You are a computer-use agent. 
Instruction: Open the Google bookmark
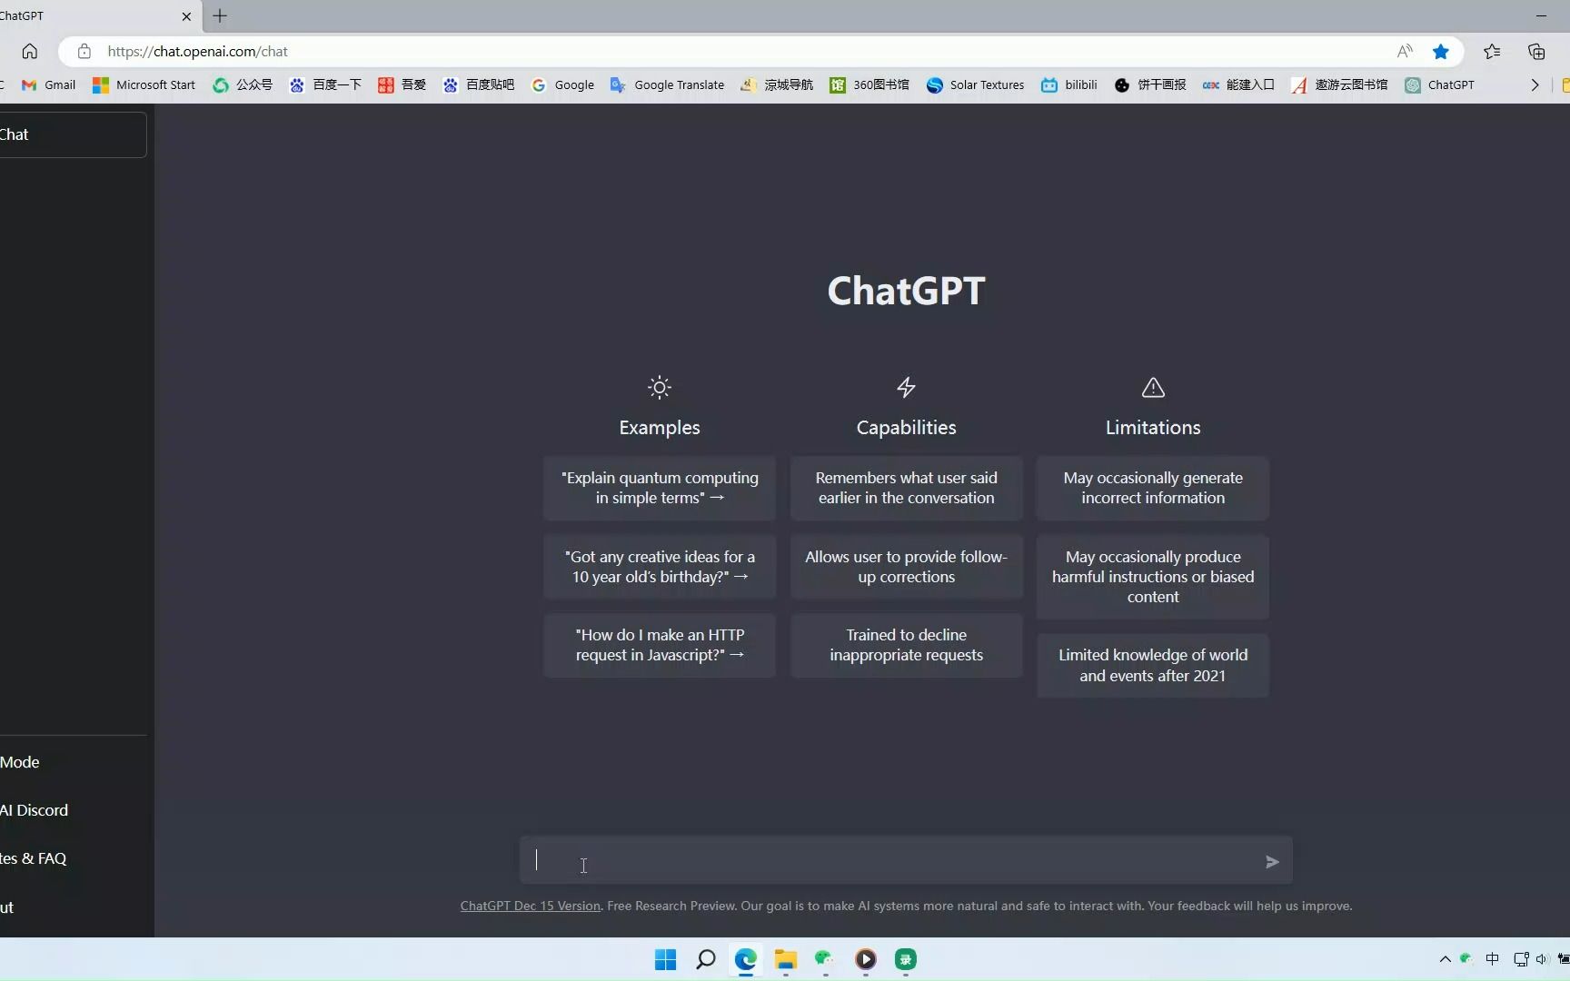pyautogui.click(x=562, y=84)
